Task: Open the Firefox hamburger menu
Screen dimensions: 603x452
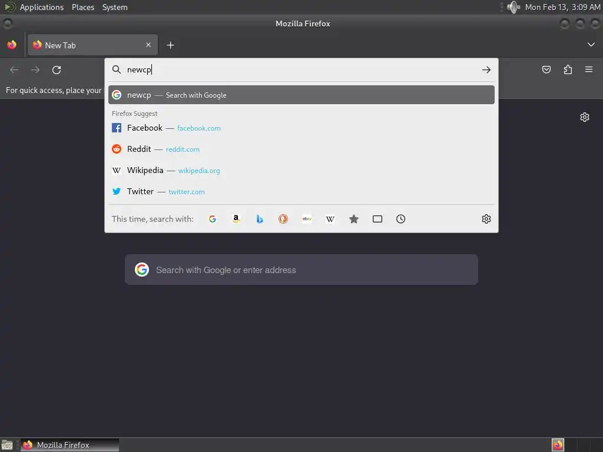Action: (589, 69)
